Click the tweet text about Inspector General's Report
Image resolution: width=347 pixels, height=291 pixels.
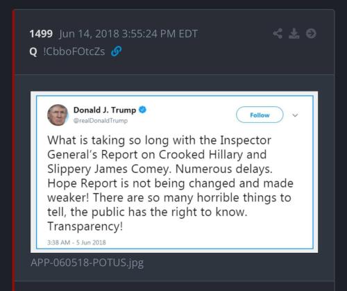[x=170, y=183]
